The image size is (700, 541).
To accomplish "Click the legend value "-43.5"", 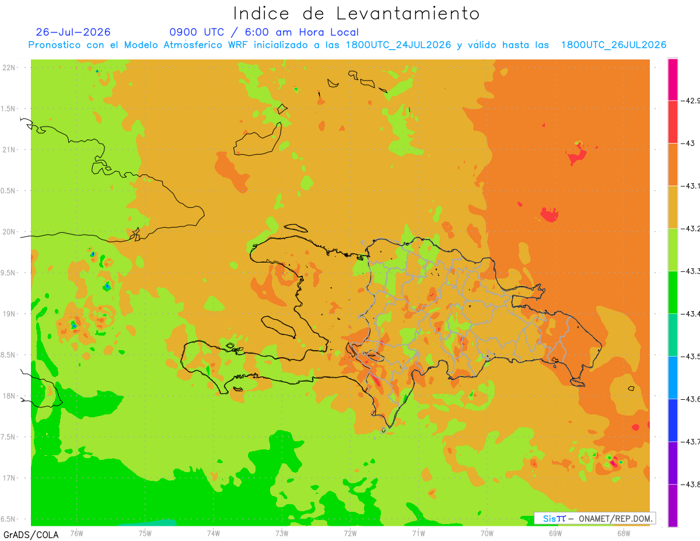I will point(692,357).
